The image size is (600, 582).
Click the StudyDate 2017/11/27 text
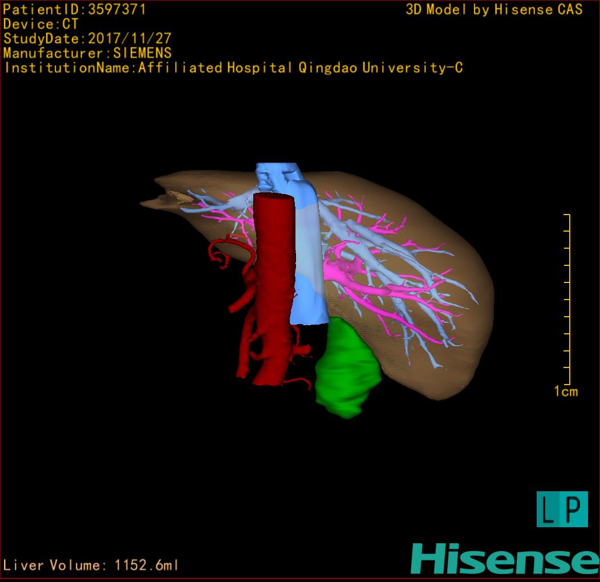click(x=87, y=39)
